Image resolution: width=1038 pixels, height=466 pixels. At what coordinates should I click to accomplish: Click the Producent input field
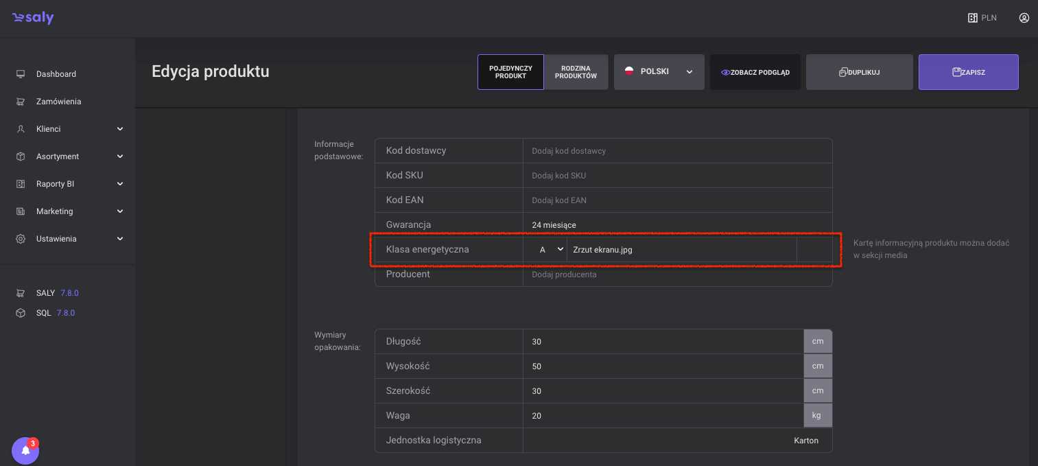(676, 275)
